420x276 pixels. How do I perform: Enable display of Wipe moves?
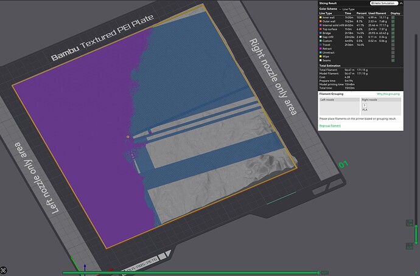393,57
